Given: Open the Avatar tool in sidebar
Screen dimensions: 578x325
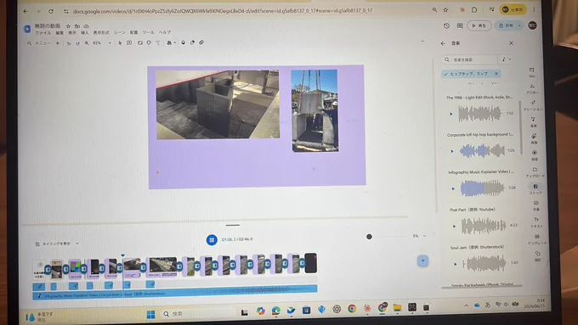Looking at the screenshot, I should [x=532, y=88].
